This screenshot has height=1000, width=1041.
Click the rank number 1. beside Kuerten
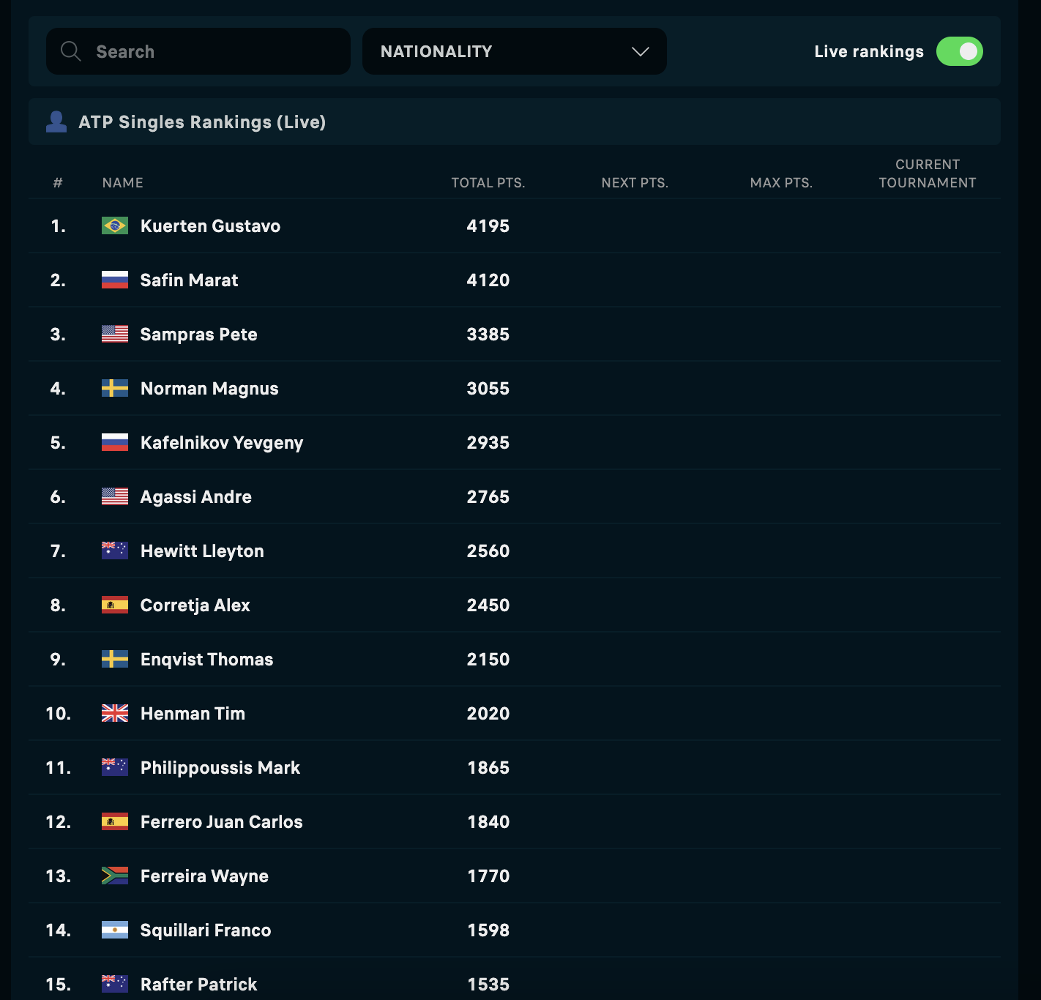(x=59, y=226)
